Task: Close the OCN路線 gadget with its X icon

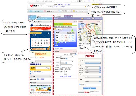Action: [76, 51]
